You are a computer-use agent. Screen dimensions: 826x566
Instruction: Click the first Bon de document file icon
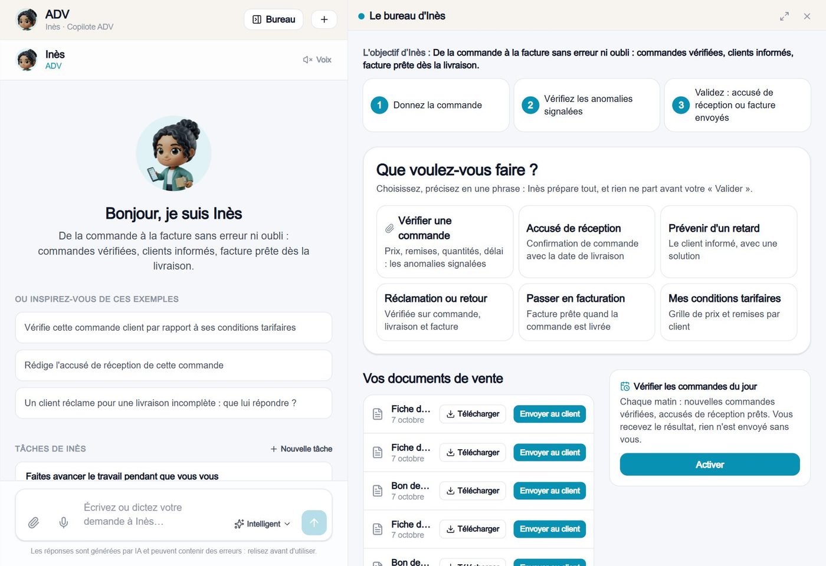pyautogui.click(x=378, y=491)
